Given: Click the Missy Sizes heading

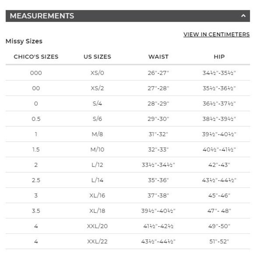Looking at the screenshot, I should point(24,41).
